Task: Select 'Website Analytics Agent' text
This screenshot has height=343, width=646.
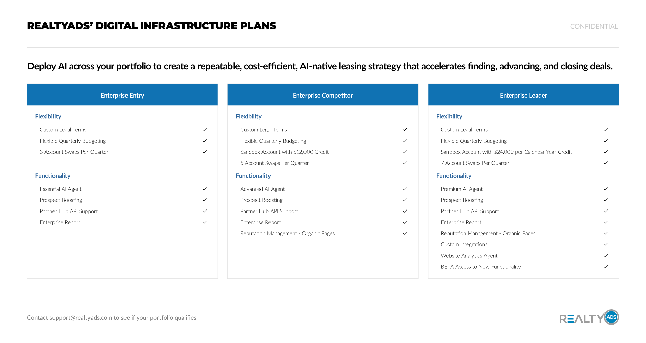Action: (469, 256)
